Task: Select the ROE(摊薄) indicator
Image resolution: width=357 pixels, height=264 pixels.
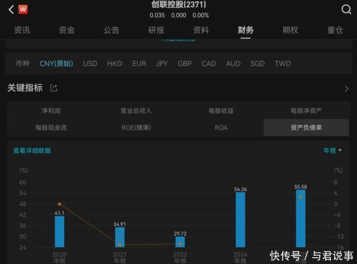Action: (136, 128)
